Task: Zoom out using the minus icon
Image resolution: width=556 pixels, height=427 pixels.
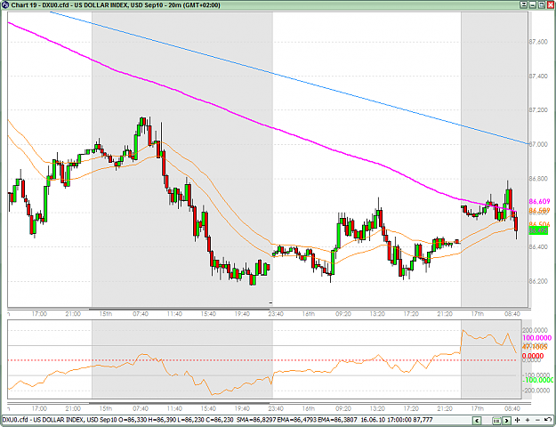Action: pos(537,420)
